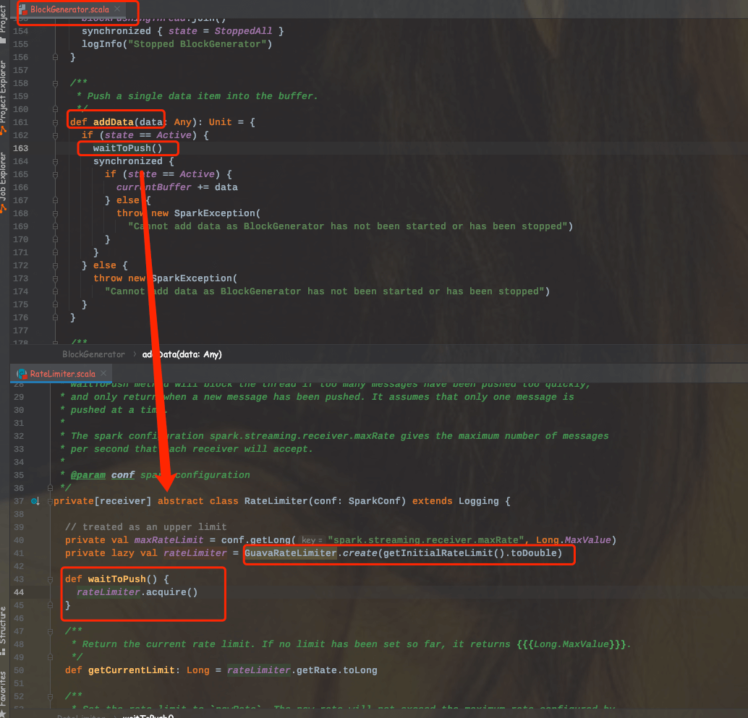
Task: Switch to the RateLimiter.scala editor tab
Action: (x=62, y=374)
